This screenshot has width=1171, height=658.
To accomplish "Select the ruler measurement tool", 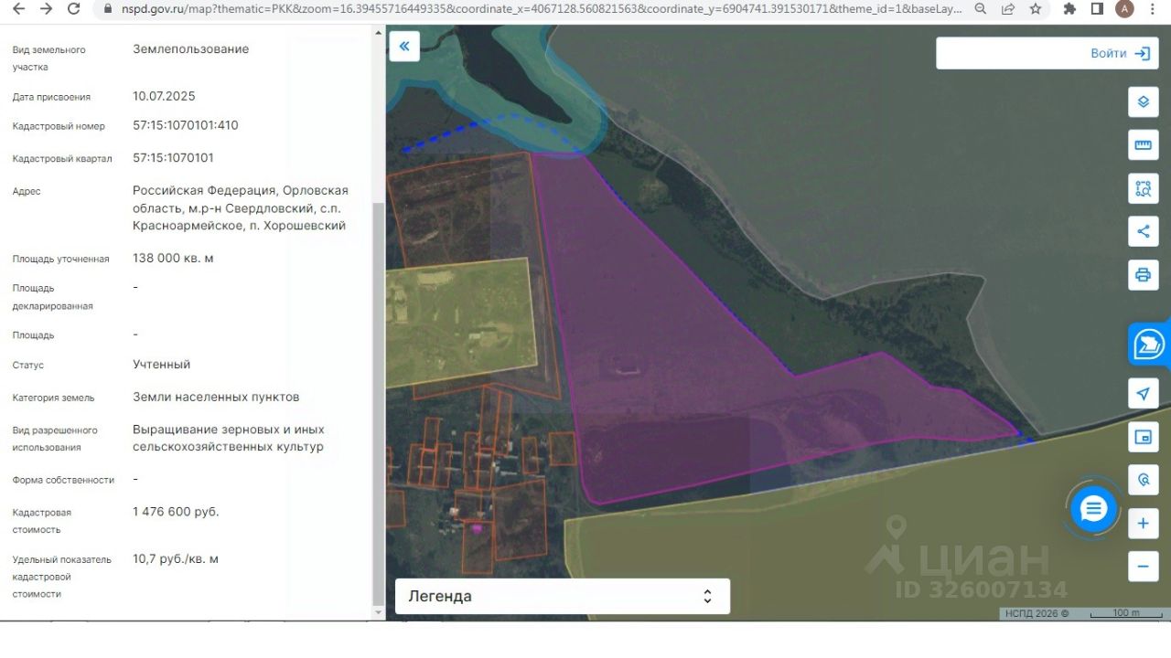I will pyautogui.click(x=1143, y=145).
